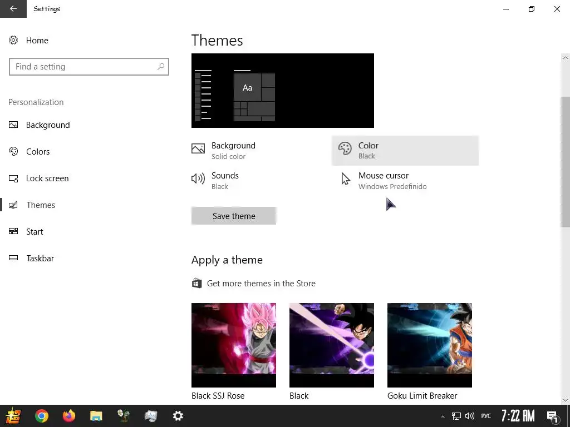Click the Settings gear on the taskbar

[178, 416]
